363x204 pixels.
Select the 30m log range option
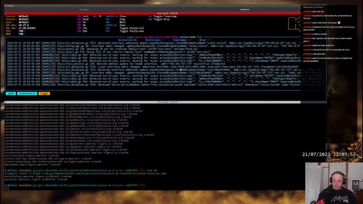82,31
